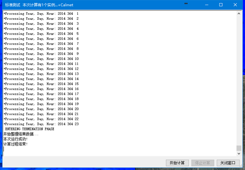Viewport: 245px width, 170px height.
Task: Click the log line for hour 12
Action: click(41, 69)
